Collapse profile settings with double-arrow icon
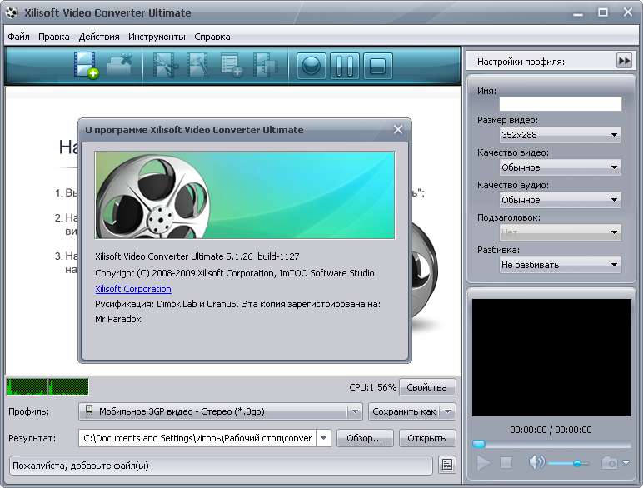Viewport: 643px width, 488px height. [x=624, y=61]
